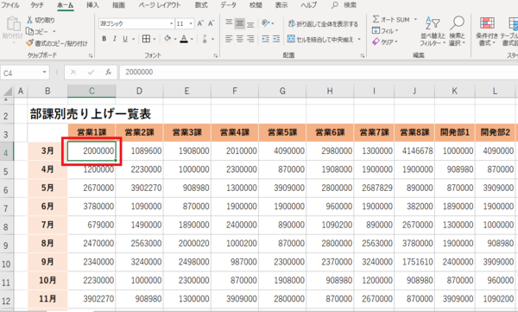Select column header F
518x312 pixels.
coord(235,91)
